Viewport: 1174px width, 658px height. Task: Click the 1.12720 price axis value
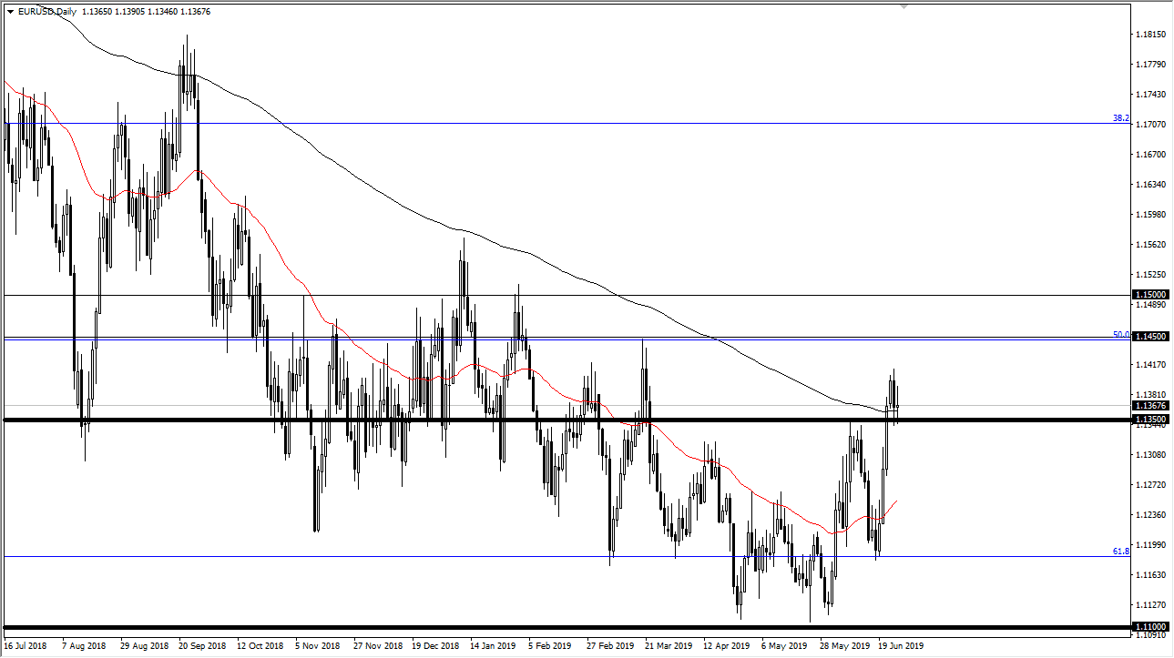[1151, 484]
